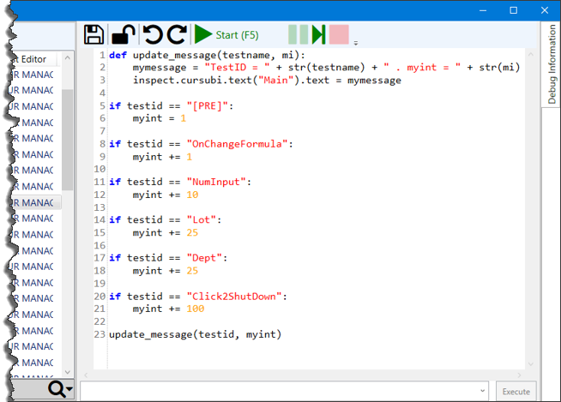Click the down arrow of left list scrollbar
Image resolution: width=561 pixels, height=402 pixels.
point(68,371)
